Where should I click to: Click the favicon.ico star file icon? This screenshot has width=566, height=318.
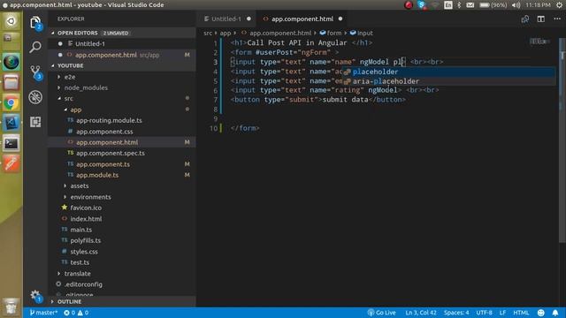pos(65,208)
